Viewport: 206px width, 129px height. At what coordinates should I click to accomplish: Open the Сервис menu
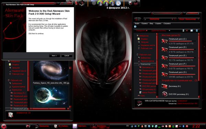158,23
